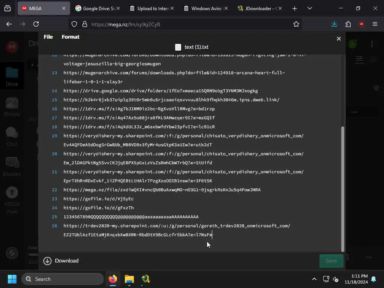This screenshot has width=384, height=288.
Task: Close the Google Drive tab
Action: point(118,8)
